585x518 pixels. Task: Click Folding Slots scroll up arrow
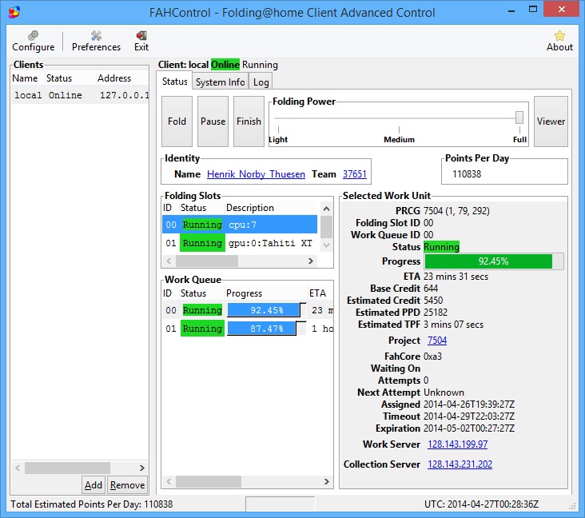click(x=326, y=209)
